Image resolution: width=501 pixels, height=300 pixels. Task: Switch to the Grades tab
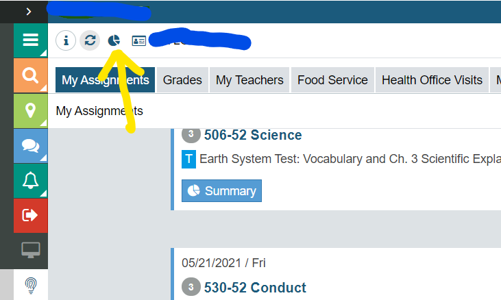coord(182,79)
